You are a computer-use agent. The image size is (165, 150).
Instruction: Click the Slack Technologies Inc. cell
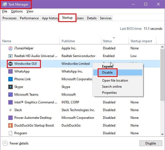(x=78, y=110)
